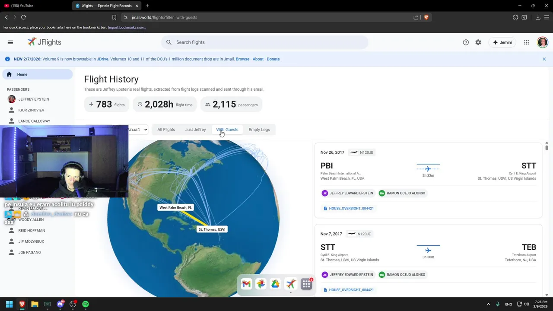The width and height of the screenshot is (553, 311).
Task: Click inside the Search flights field
Action: (x=265, y=42)
